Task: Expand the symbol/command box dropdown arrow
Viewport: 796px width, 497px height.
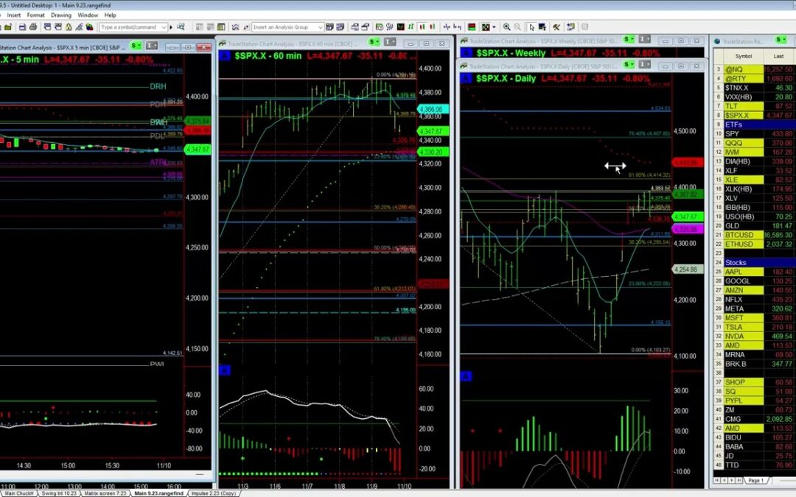Action: pos(164,27)
